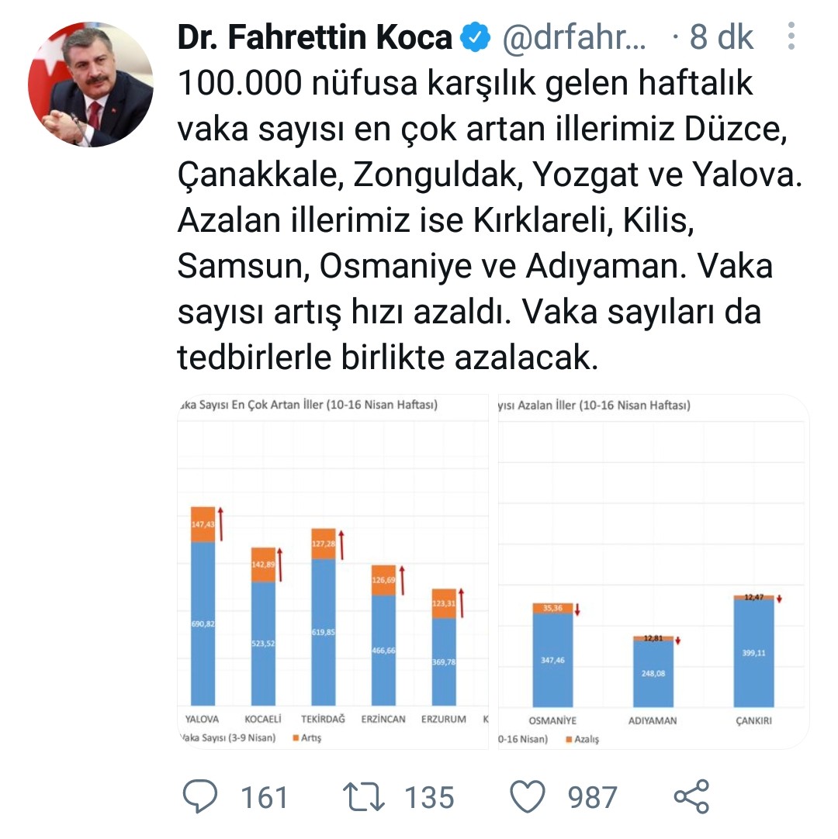Click the 8 dk timestamp
Viewport: 838px width, 839px height.
pyautogui.click(x=721, y=37)
